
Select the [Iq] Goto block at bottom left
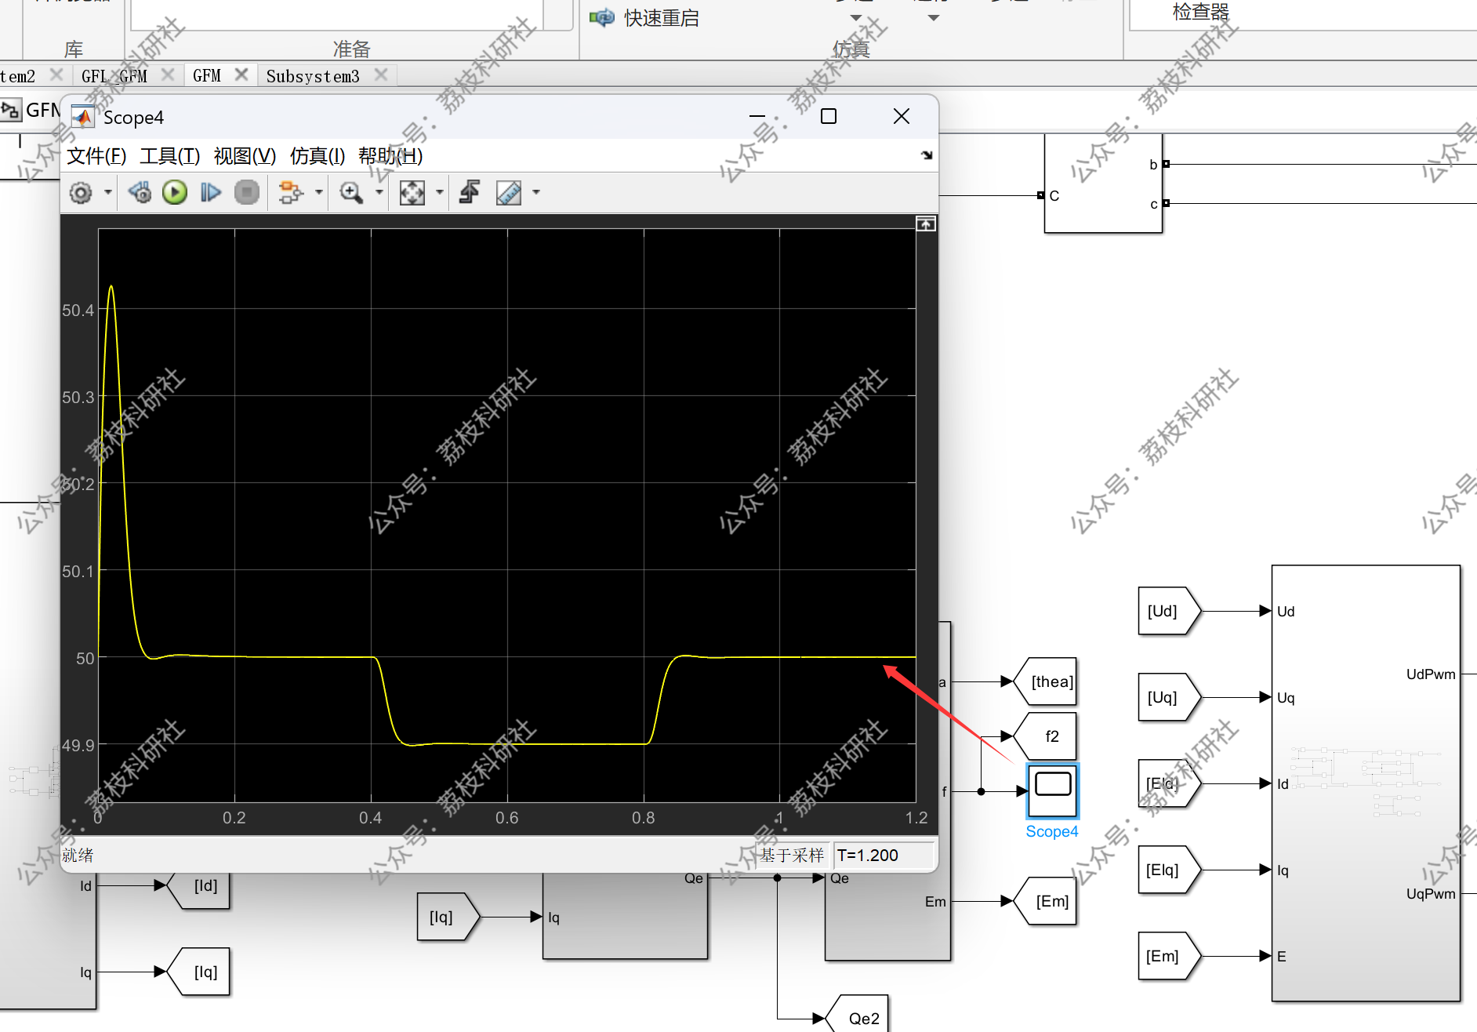tap(199, 972)
